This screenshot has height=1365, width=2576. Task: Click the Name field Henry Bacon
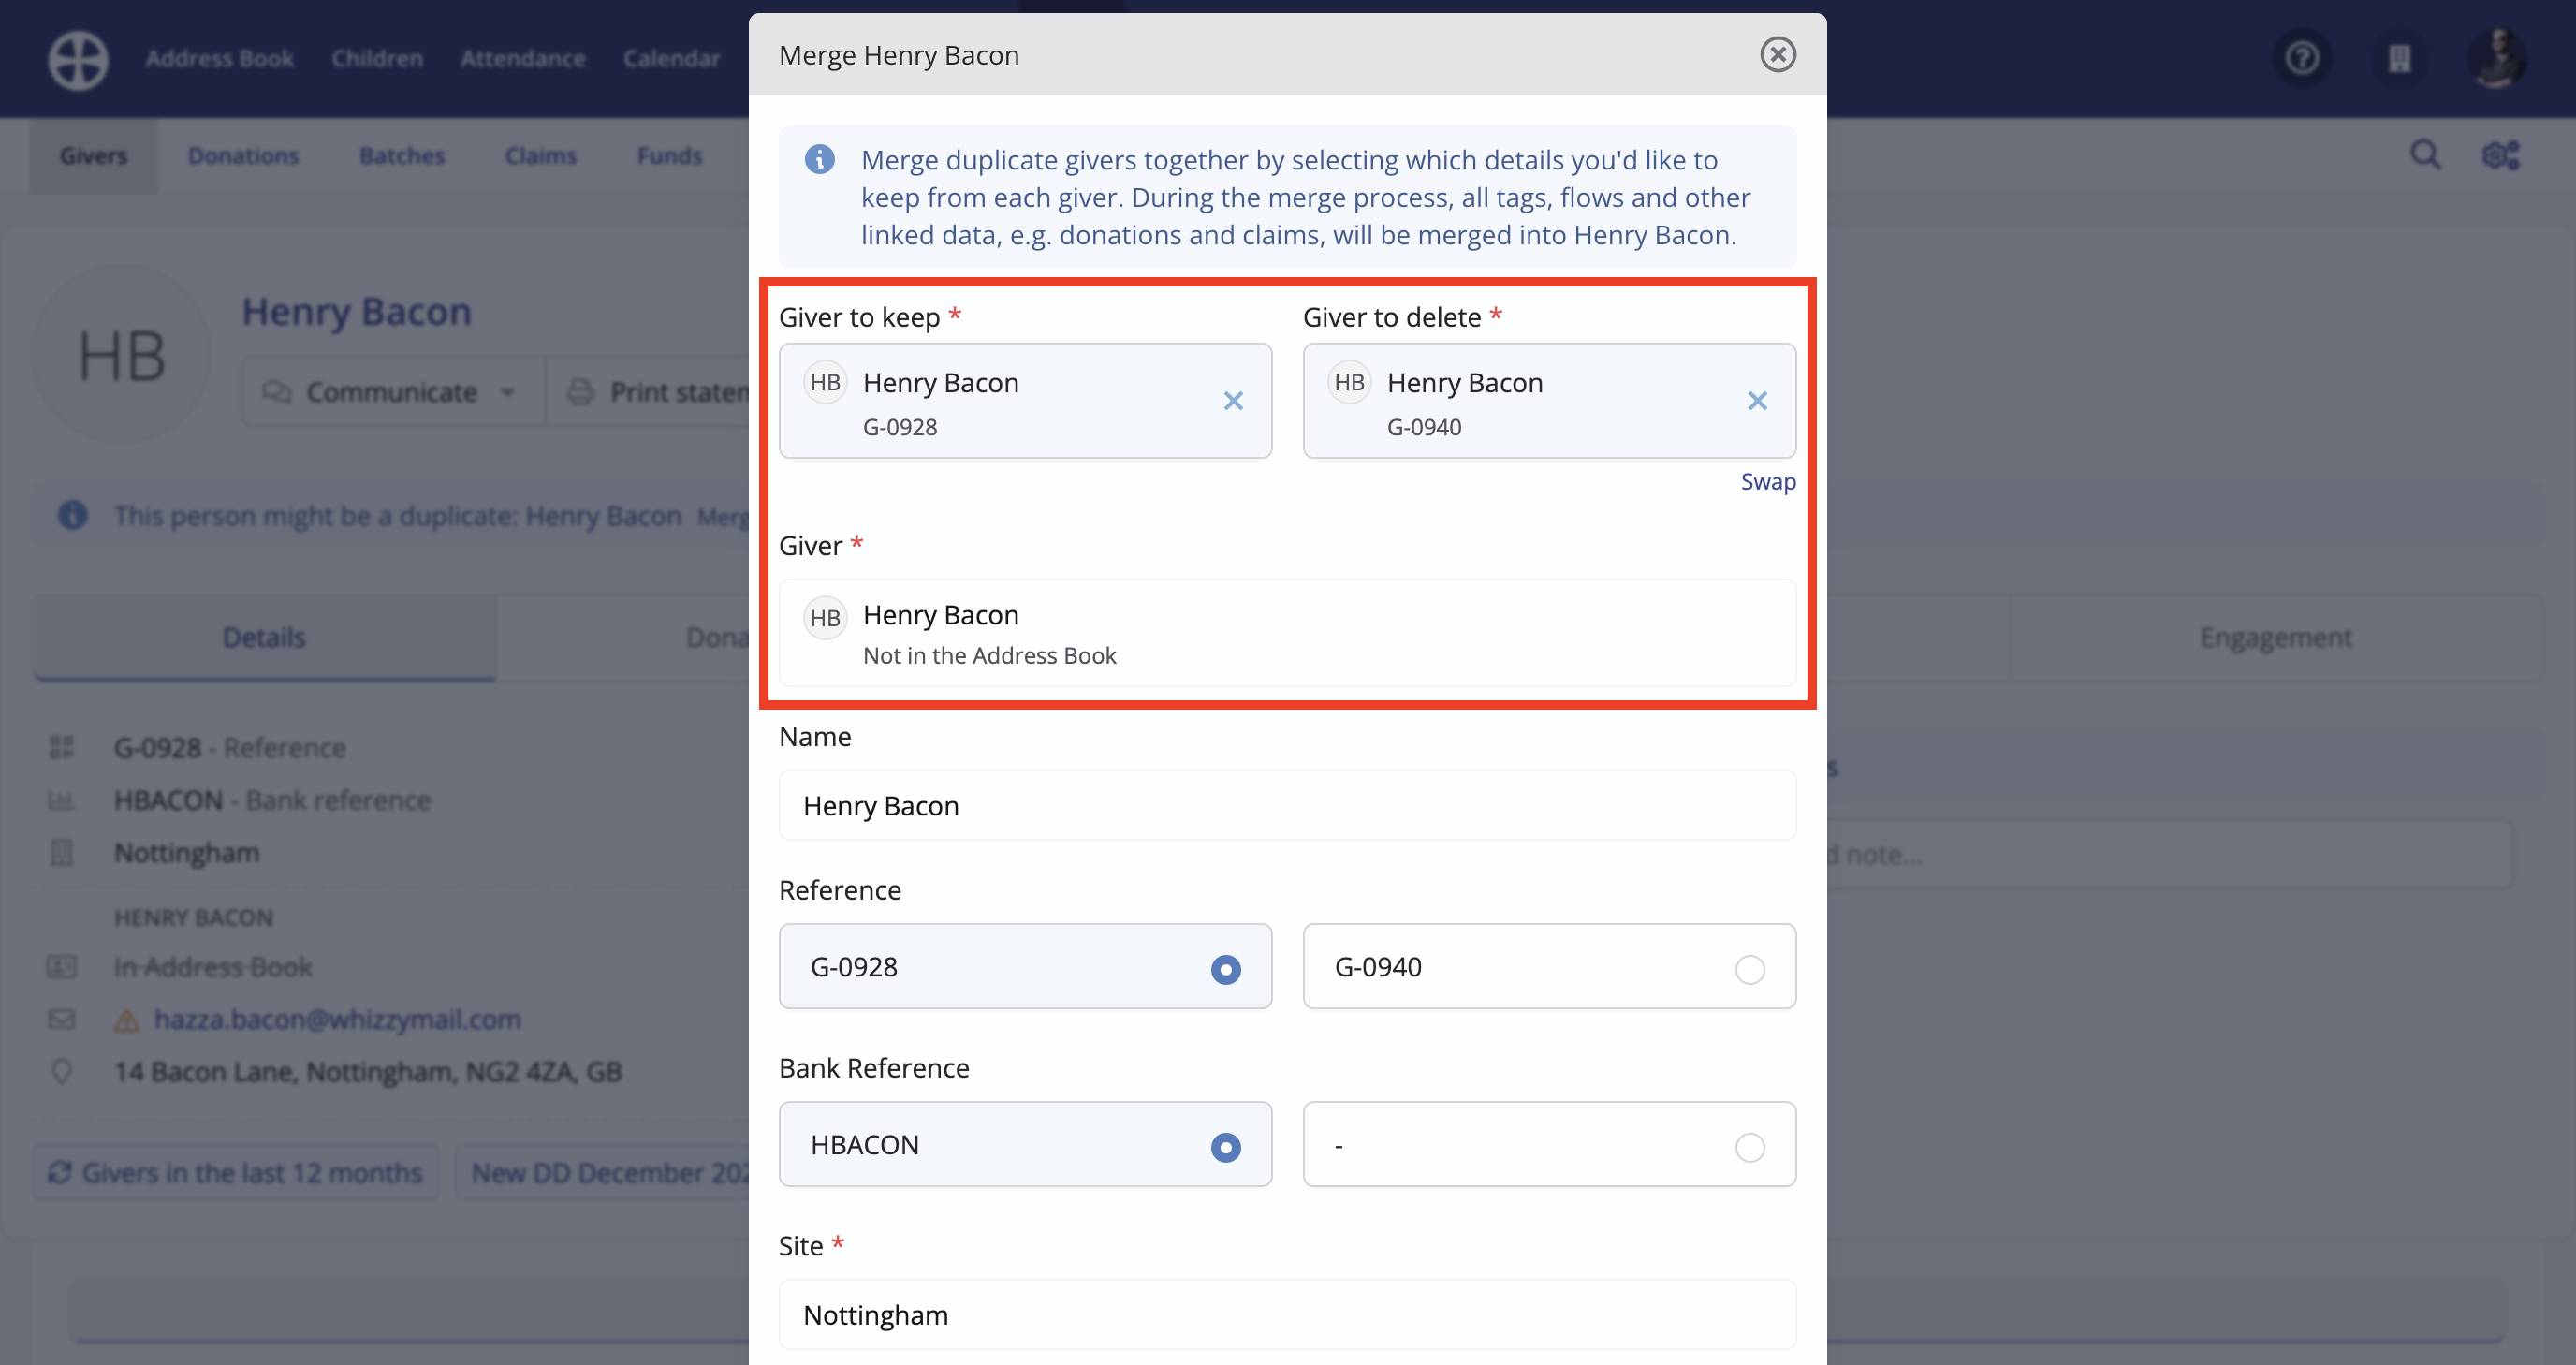coord(1287,805)
